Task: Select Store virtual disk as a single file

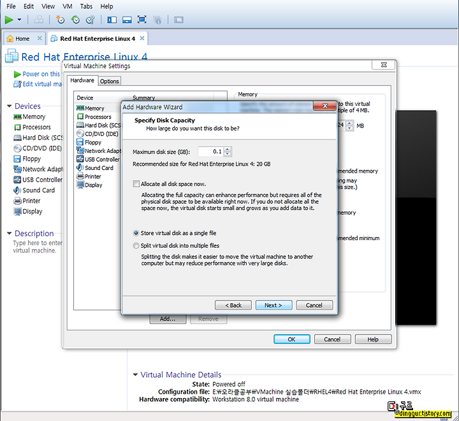Action: tap(136, 233)
